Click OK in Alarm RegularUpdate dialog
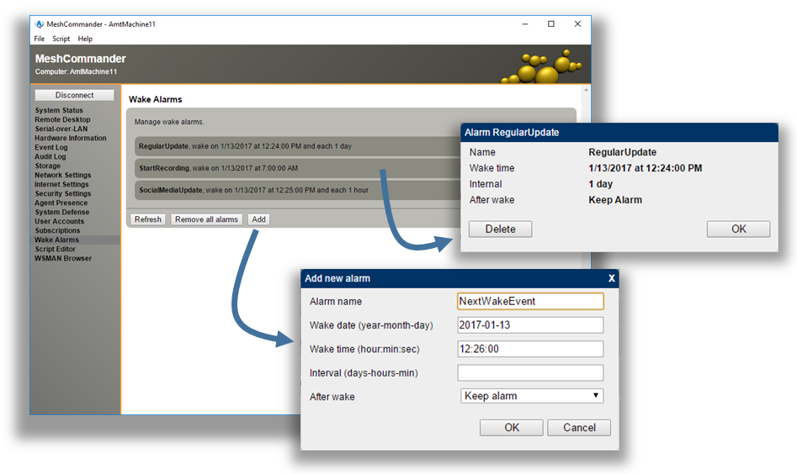Screen dimensions: 797x474 739,229
